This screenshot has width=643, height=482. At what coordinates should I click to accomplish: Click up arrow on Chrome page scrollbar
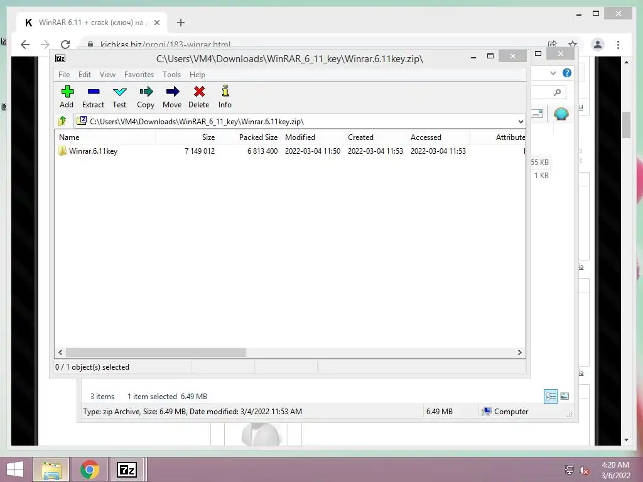pos(626,62)
